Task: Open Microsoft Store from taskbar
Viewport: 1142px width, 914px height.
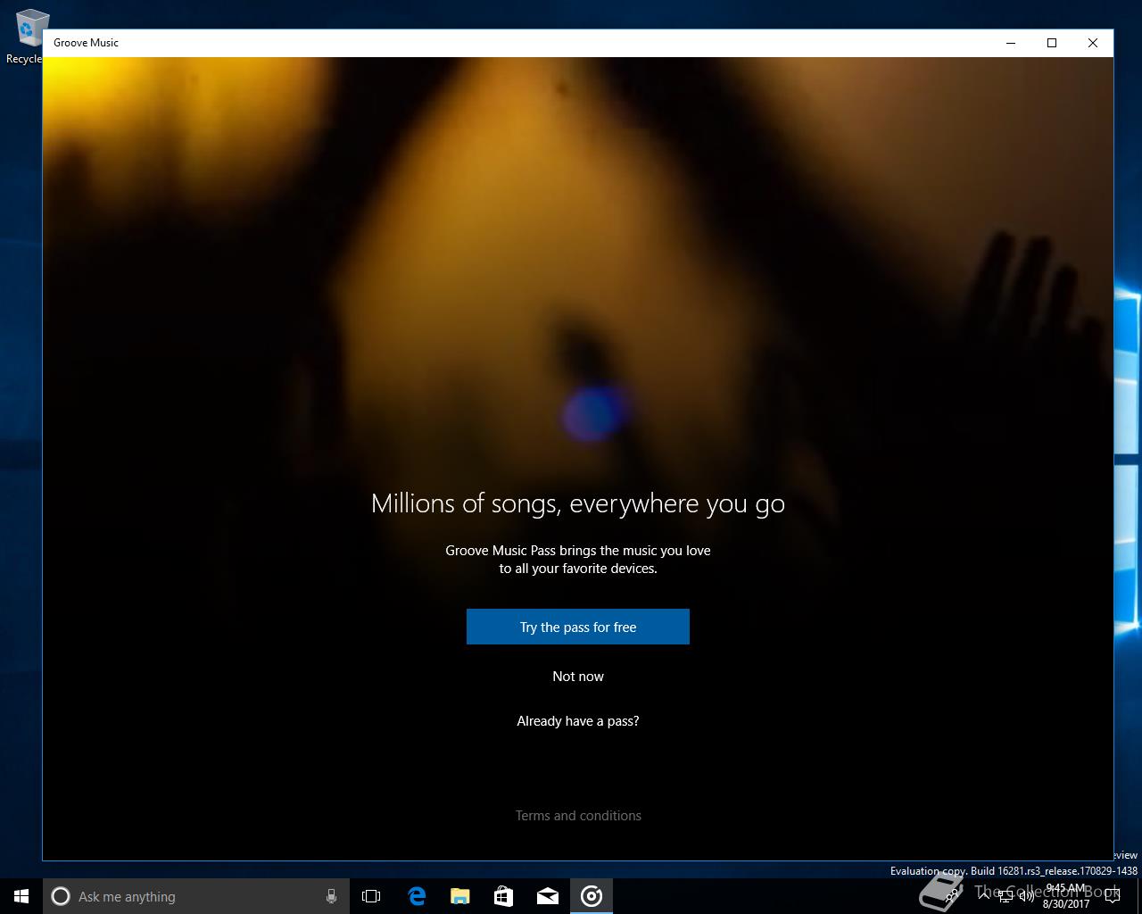Action: tap(504, 896)
